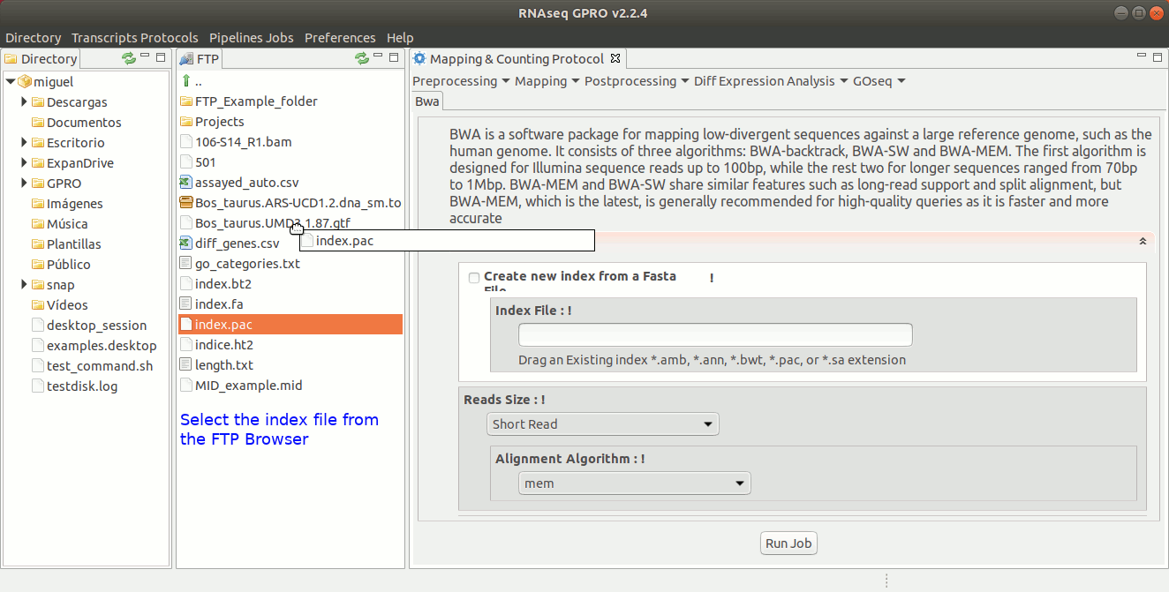Enable Create new index from a Fasta File
This screenshot has height=592, width=1169.
pos(475,277)
